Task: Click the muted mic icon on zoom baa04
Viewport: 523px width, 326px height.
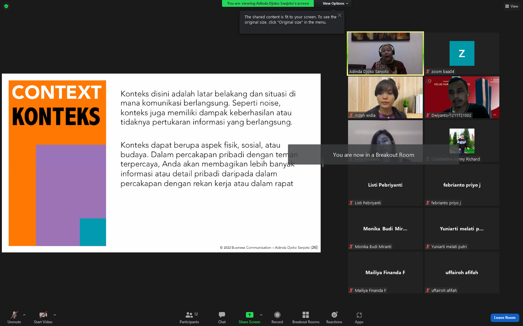Action: 428,72
